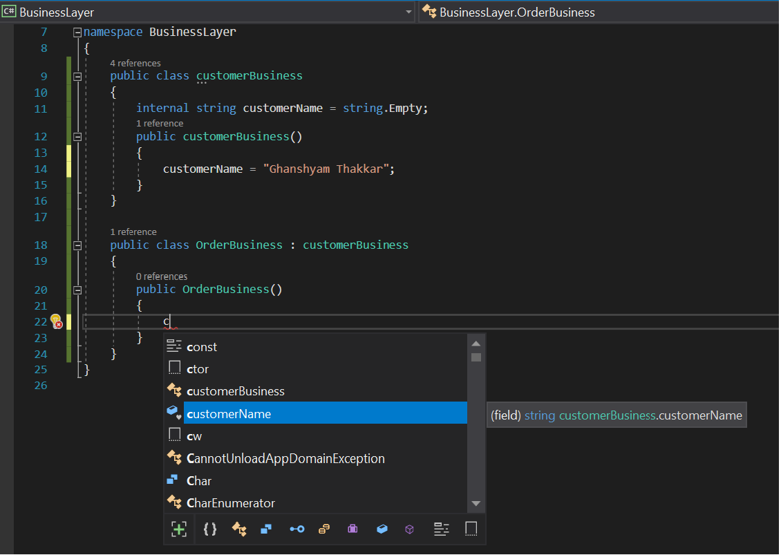Filter the completion list by Enums

(323, 529)
